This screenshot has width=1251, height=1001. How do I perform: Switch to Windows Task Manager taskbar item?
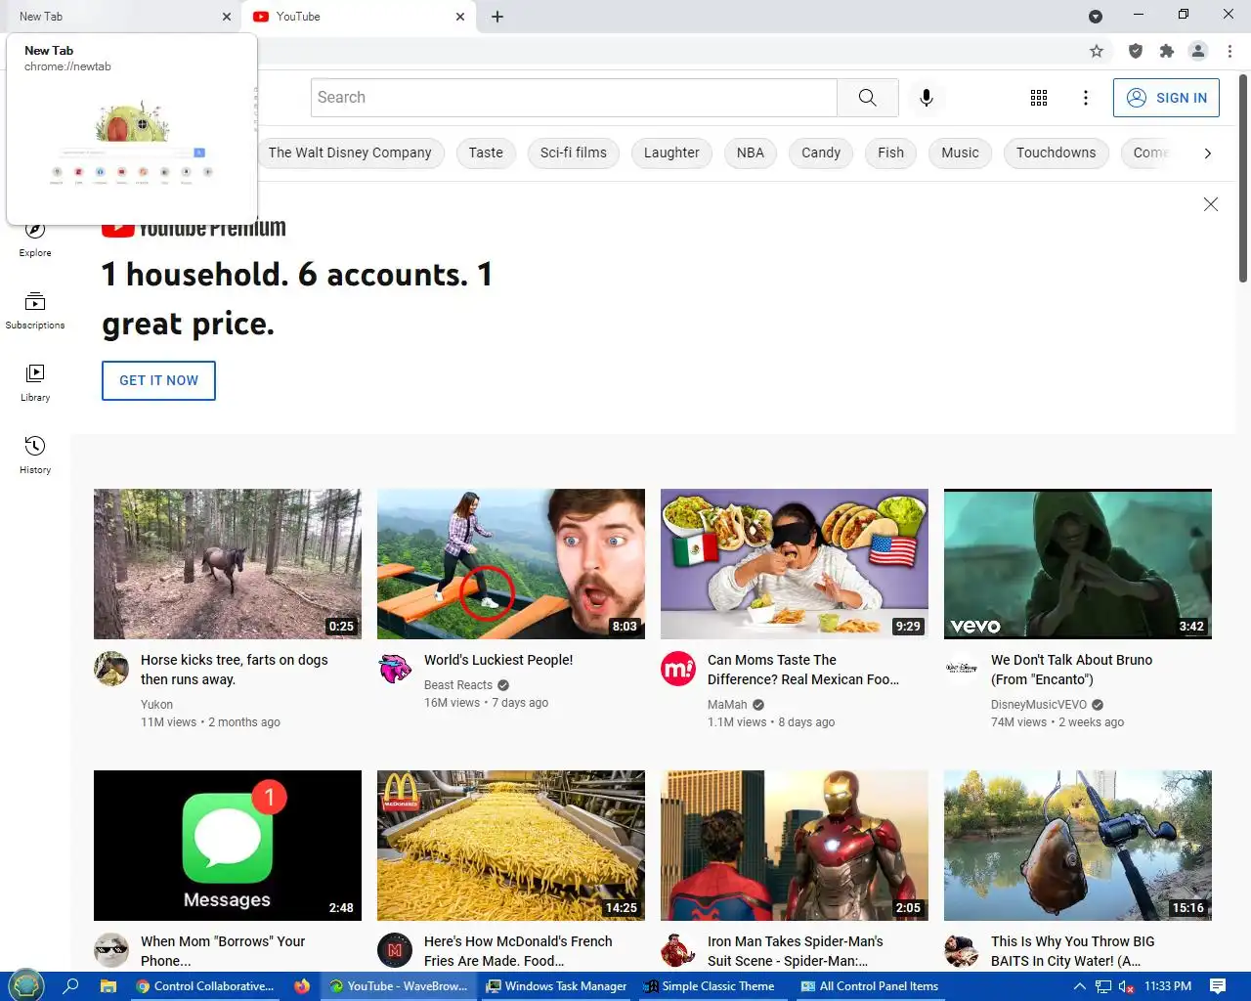tap(557, 986)
